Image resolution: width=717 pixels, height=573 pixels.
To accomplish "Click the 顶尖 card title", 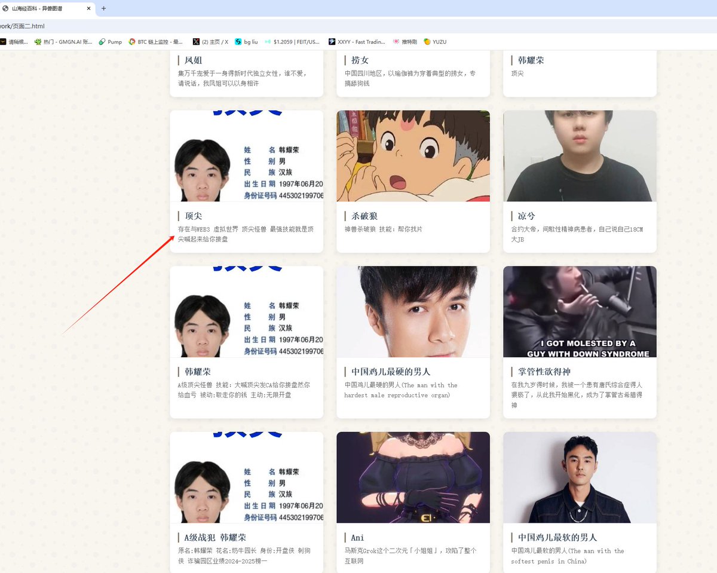I will tap(193, 216).
